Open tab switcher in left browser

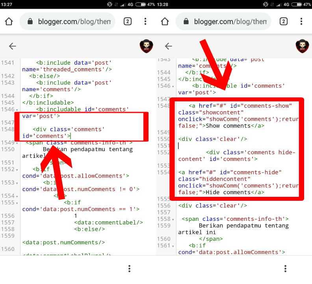coord(128,21)
